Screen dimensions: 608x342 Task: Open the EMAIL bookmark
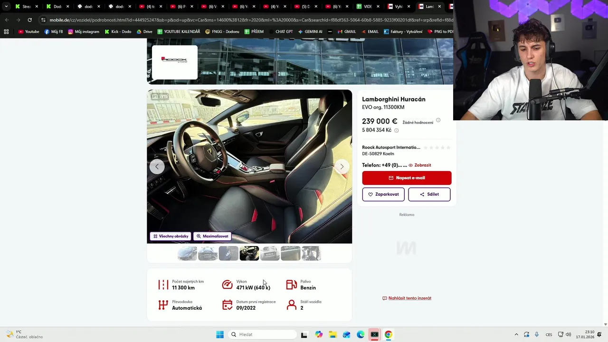pyautogui.click(x=370, y=32)
